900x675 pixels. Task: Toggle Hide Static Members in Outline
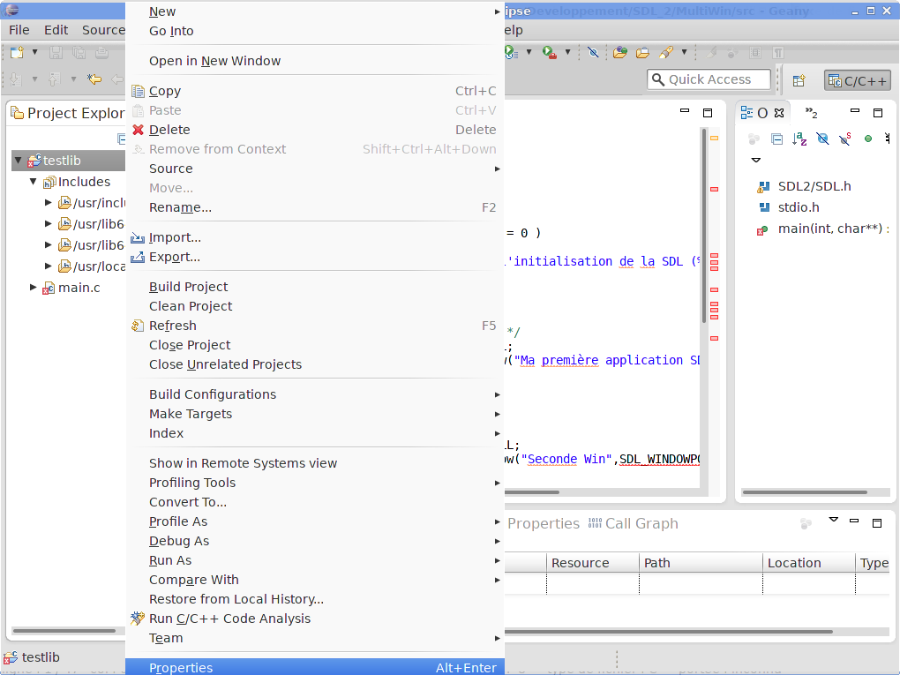pos(845,139)
